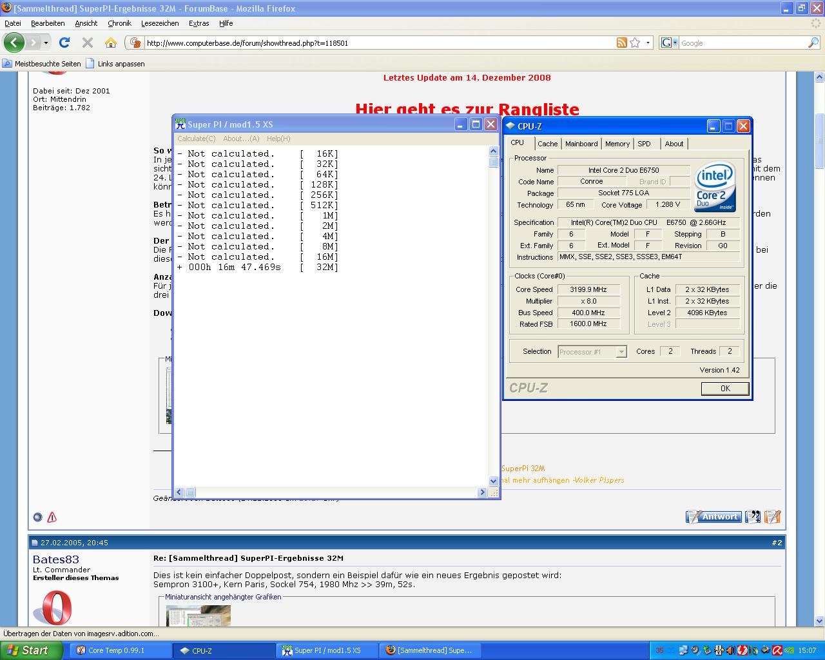Open the Datei menu

[13, 23]
